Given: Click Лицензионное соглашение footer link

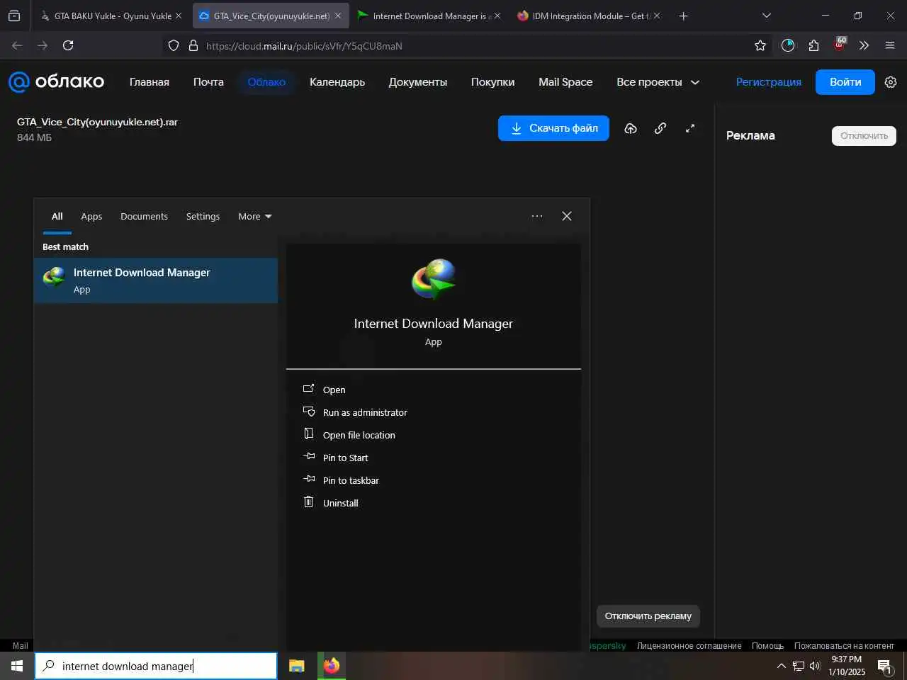Looking at the screenshot, I should tap(689, 645).
